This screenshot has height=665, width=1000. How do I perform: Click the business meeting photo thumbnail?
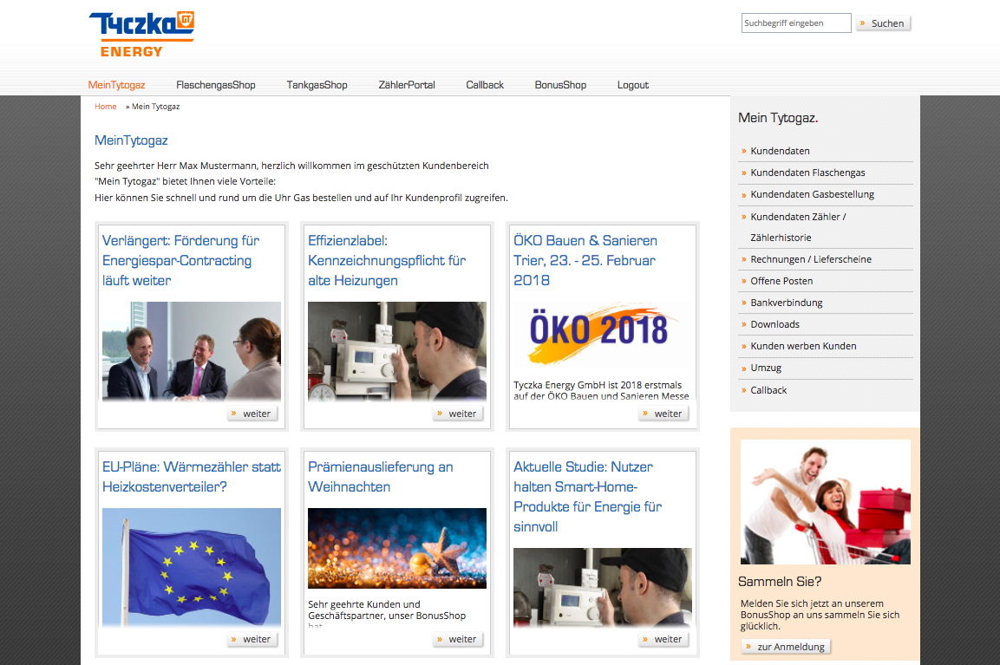[192, 351]
